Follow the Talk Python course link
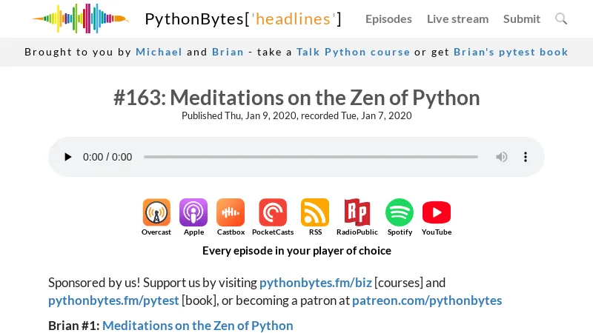The width and height of the screenshot is (593, 333). (353, 52)
